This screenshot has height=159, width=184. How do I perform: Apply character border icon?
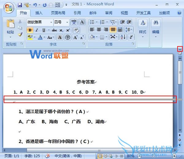pyautogui.click(x=82, y=22)
